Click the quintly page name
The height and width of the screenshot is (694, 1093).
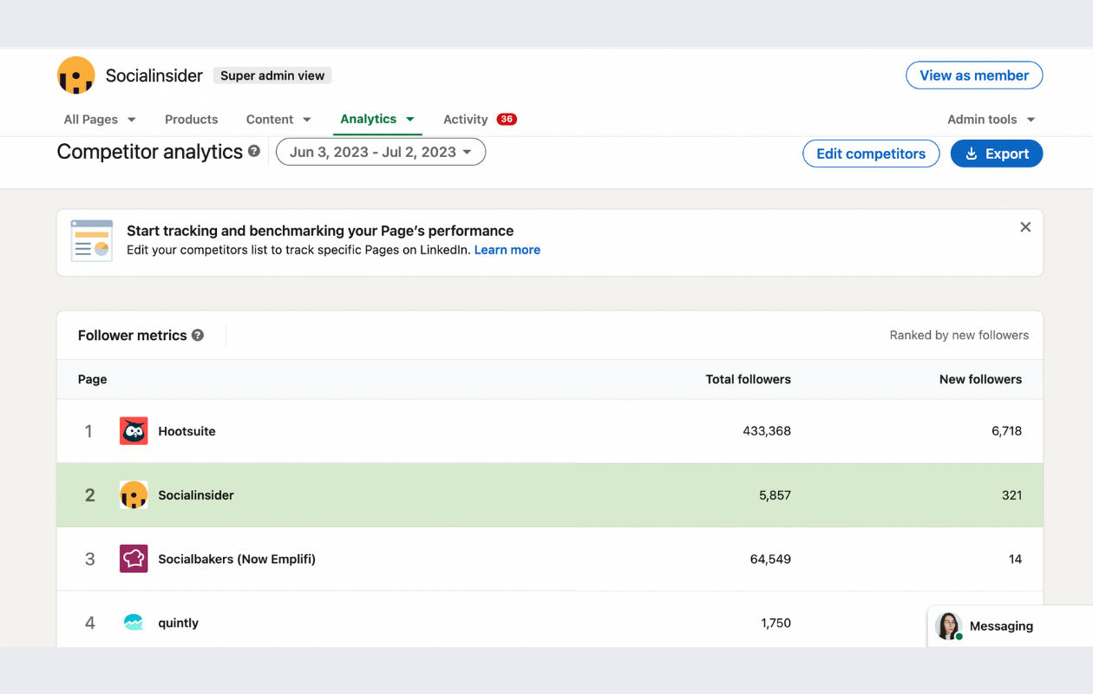coord(179,623)
